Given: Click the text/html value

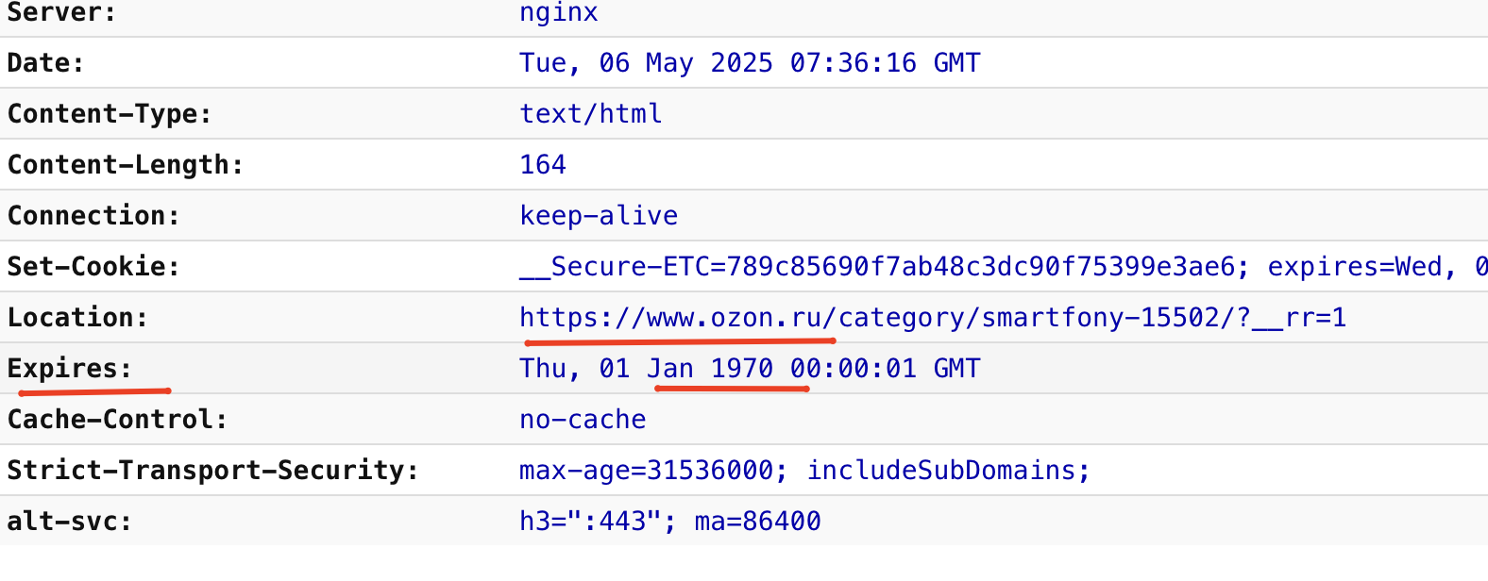Looking at the screenshot, I should tap(591, 114).
